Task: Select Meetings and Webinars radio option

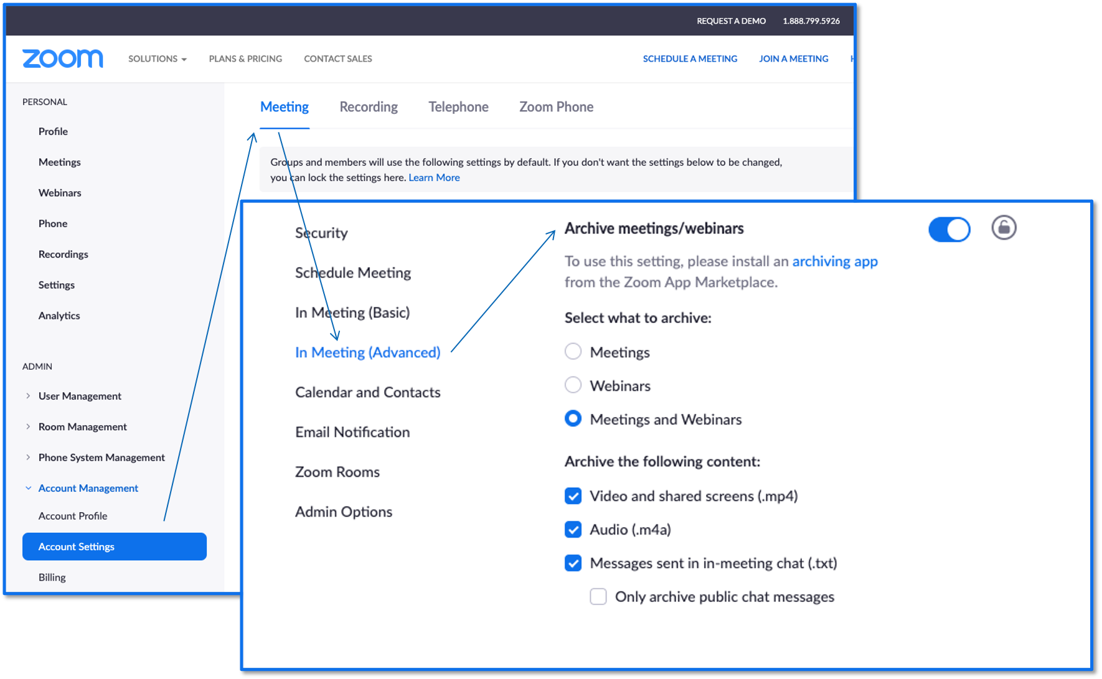Action: 573,419
